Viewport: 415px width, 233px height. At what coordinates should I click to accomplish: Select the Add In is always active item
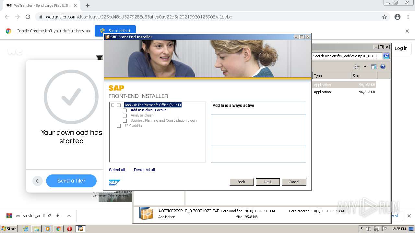coord(148,110)
